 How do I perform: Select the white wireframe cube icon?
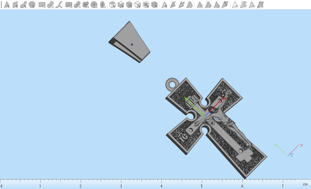click(137, 5)
